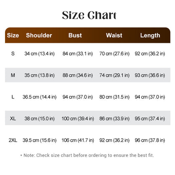Viewport: 175px width, 175px height.
Task: Select the 96 cm length value
Action: click(x=150, y=140)
